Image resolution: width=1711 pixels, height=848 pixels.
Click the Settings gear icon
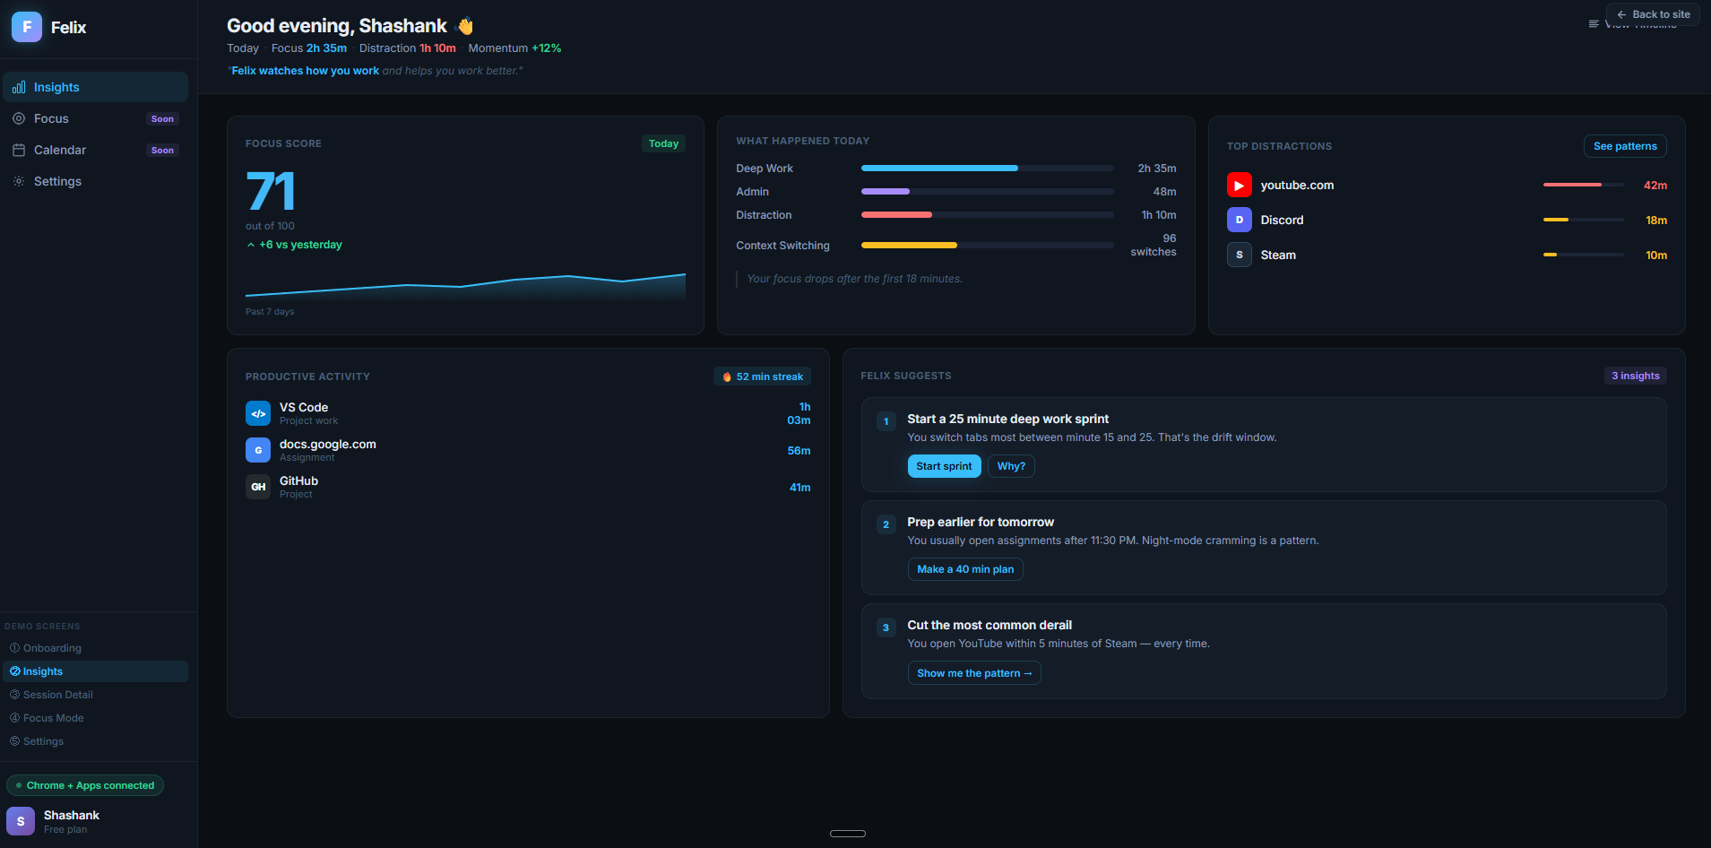click(x=19, y=181)
